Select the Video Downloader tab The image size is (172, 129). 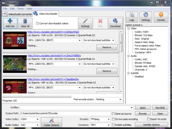pos(46,14)
